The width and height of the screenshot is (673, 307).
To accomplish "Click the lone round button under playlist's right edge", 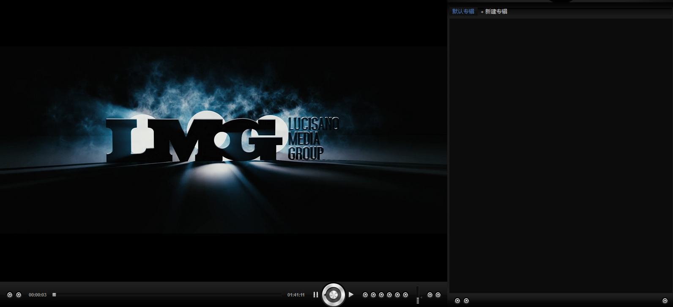I will tap(665, 301).
